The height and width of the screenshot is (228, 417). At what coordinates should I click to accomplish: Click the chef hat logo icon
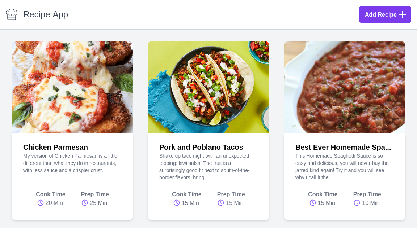(12, 14)
